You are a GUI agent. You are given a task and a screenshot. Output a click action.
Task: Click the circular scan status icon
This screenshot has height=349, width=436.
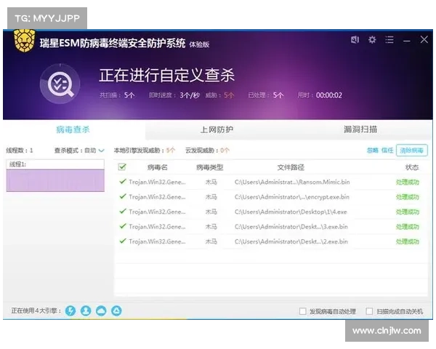[x=59, y=84]
